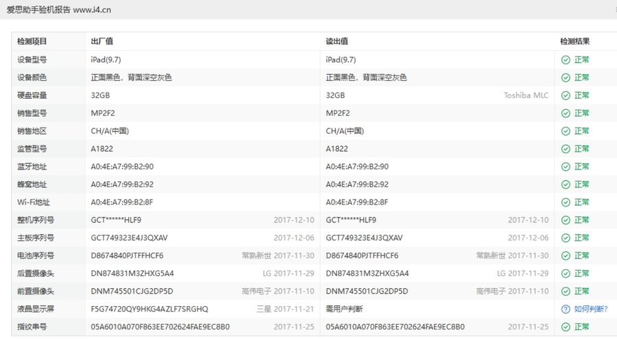The image size is (617, 339).
Task: Click the read-value date 2017-12-10
Action: coord(528,220)
